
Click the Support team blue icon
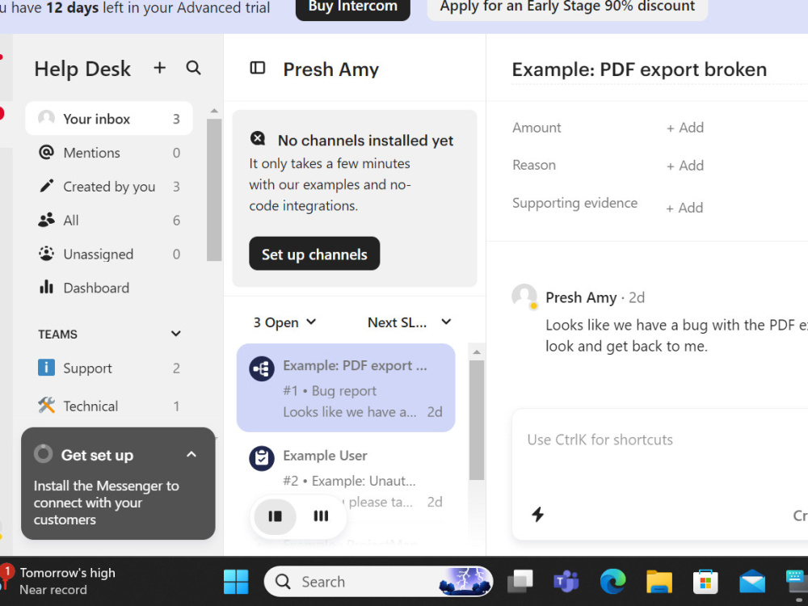pyautogui.click(x=46, y=368)
